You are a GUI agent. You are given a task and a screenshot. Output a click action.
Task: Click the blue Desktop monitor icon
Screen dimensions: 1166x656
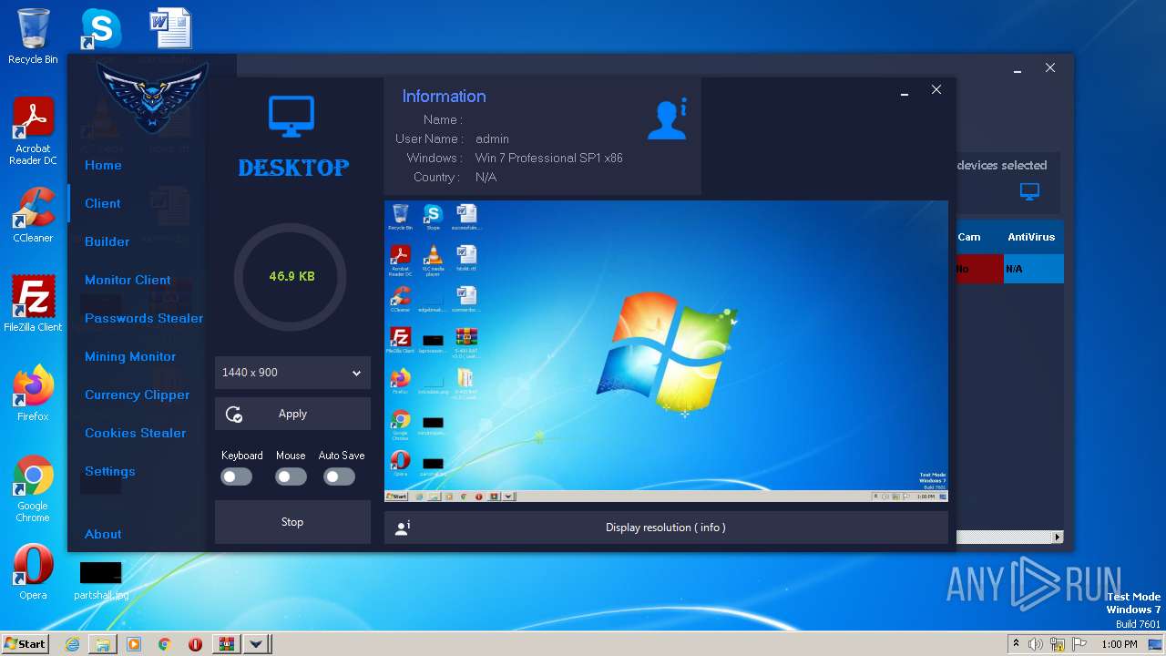point(291,117)
